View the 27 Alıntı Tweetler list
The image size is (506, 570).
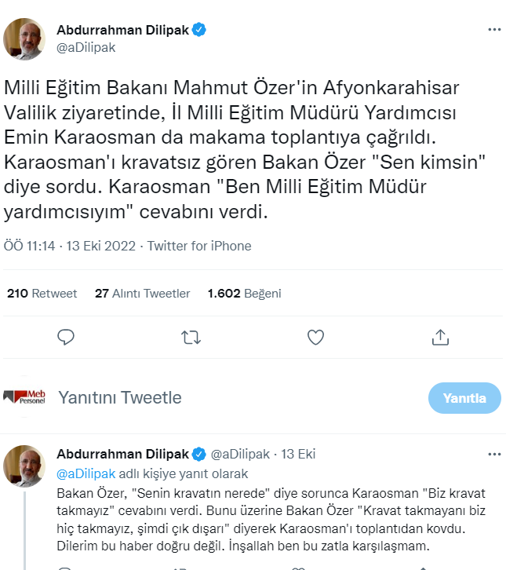tap(142, 293)
